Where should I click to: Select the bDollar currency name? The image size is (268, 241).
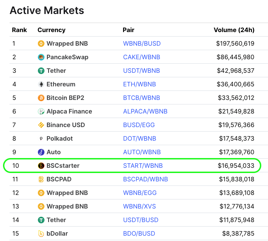tap(57, 234)
